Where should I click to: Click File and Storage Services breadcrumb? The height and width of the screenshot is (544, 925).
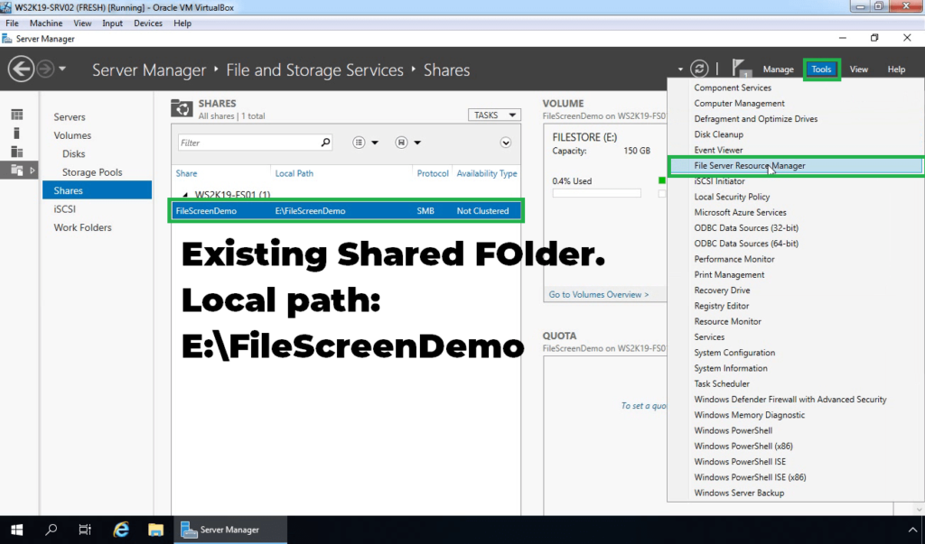(x=314, y=69)
